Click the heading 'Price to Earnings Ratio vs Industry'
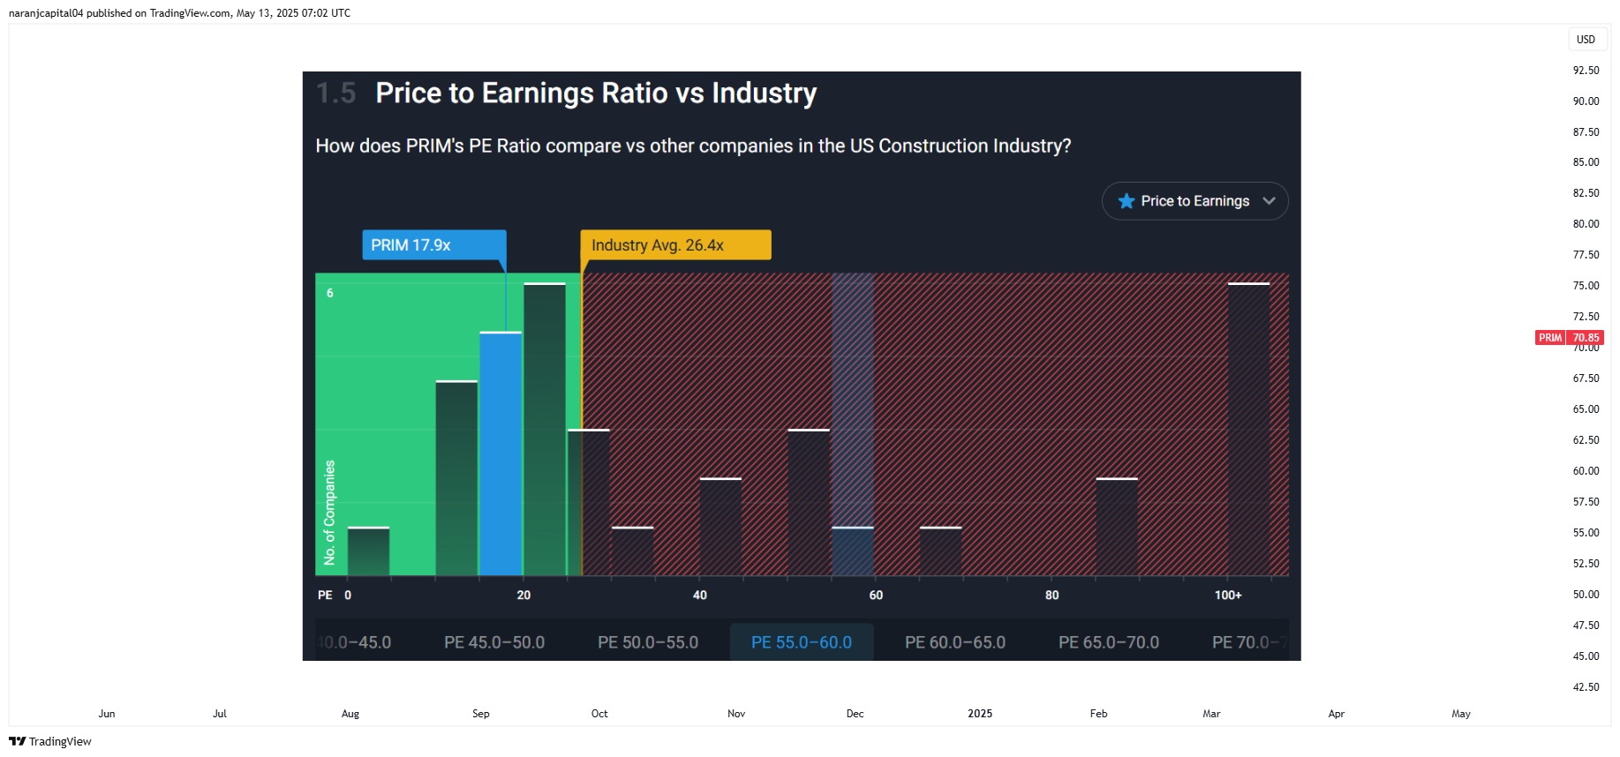The height and width of the screenshot is (757, 1620). (596, 93)
